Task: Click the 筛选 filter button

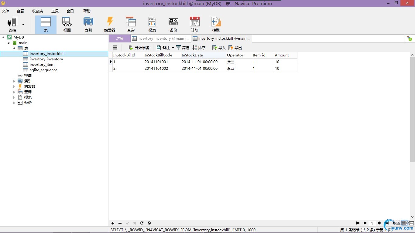Action: pos(183,48)
